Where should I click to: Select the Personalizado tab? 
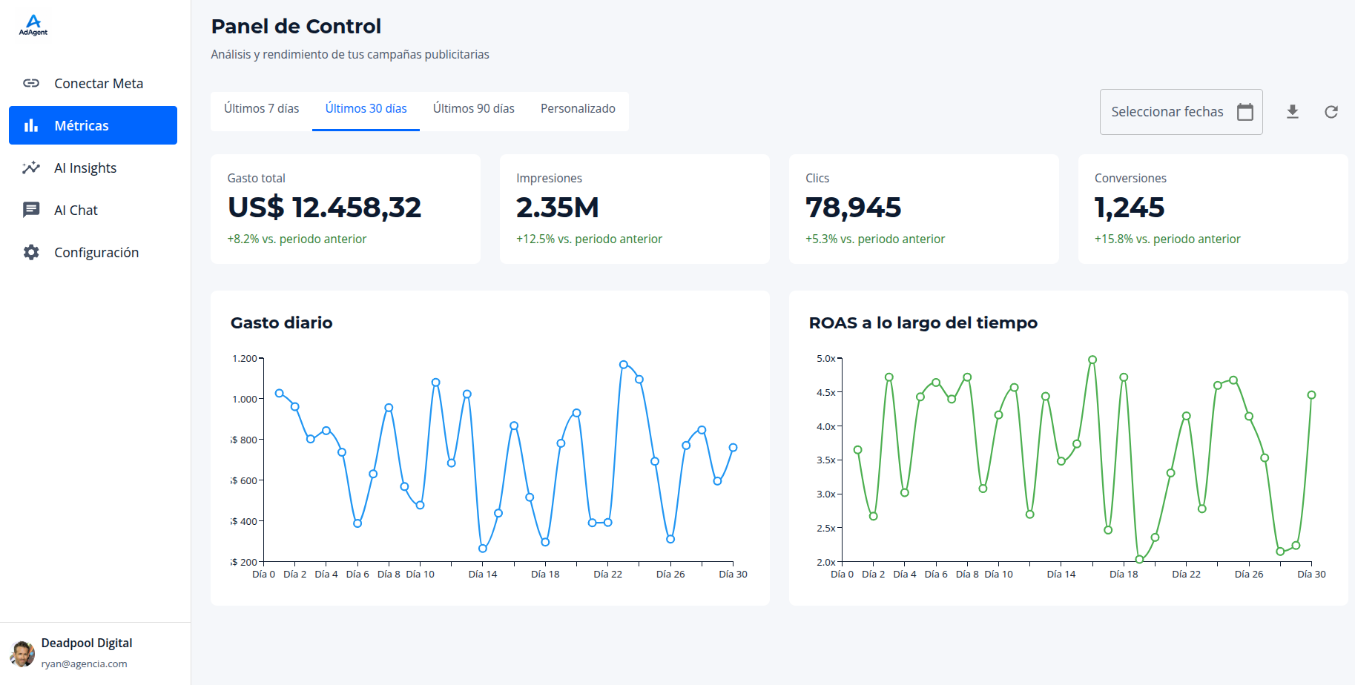[577, 108]
